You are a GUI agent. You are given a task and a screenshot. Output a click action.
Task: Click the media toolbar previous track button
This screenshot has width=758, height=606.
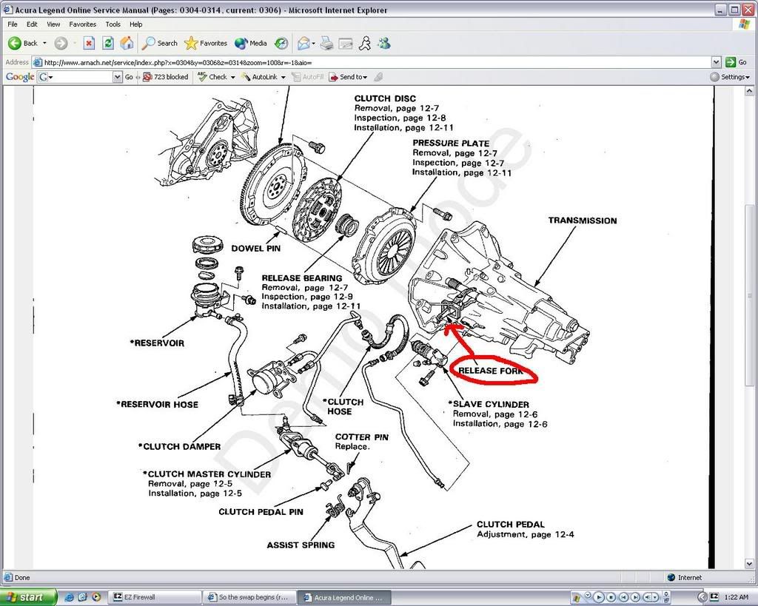(623, 597)
